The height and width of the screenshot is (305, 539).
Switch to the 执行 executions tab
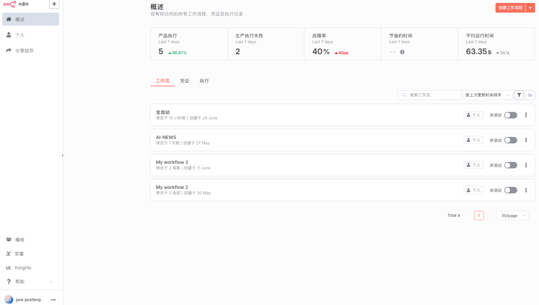[204, 81]
